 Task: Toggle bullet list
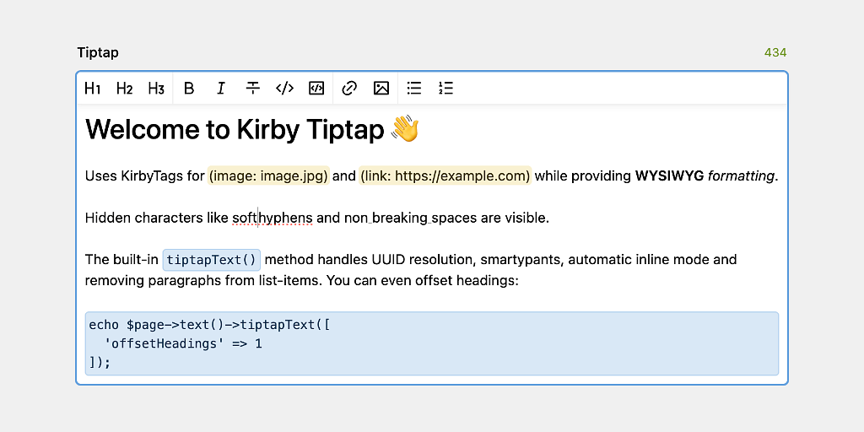[414, 88]
